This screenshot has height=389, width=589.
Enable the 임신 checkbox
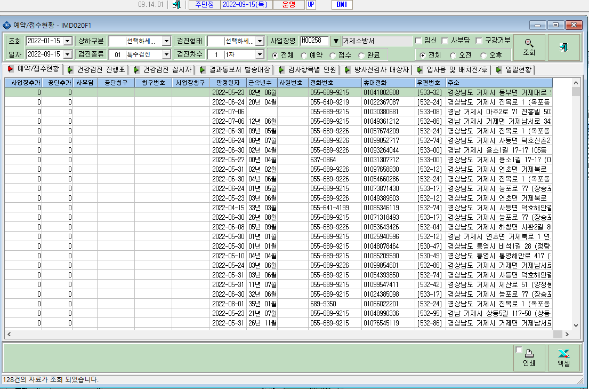coord(418,41)
